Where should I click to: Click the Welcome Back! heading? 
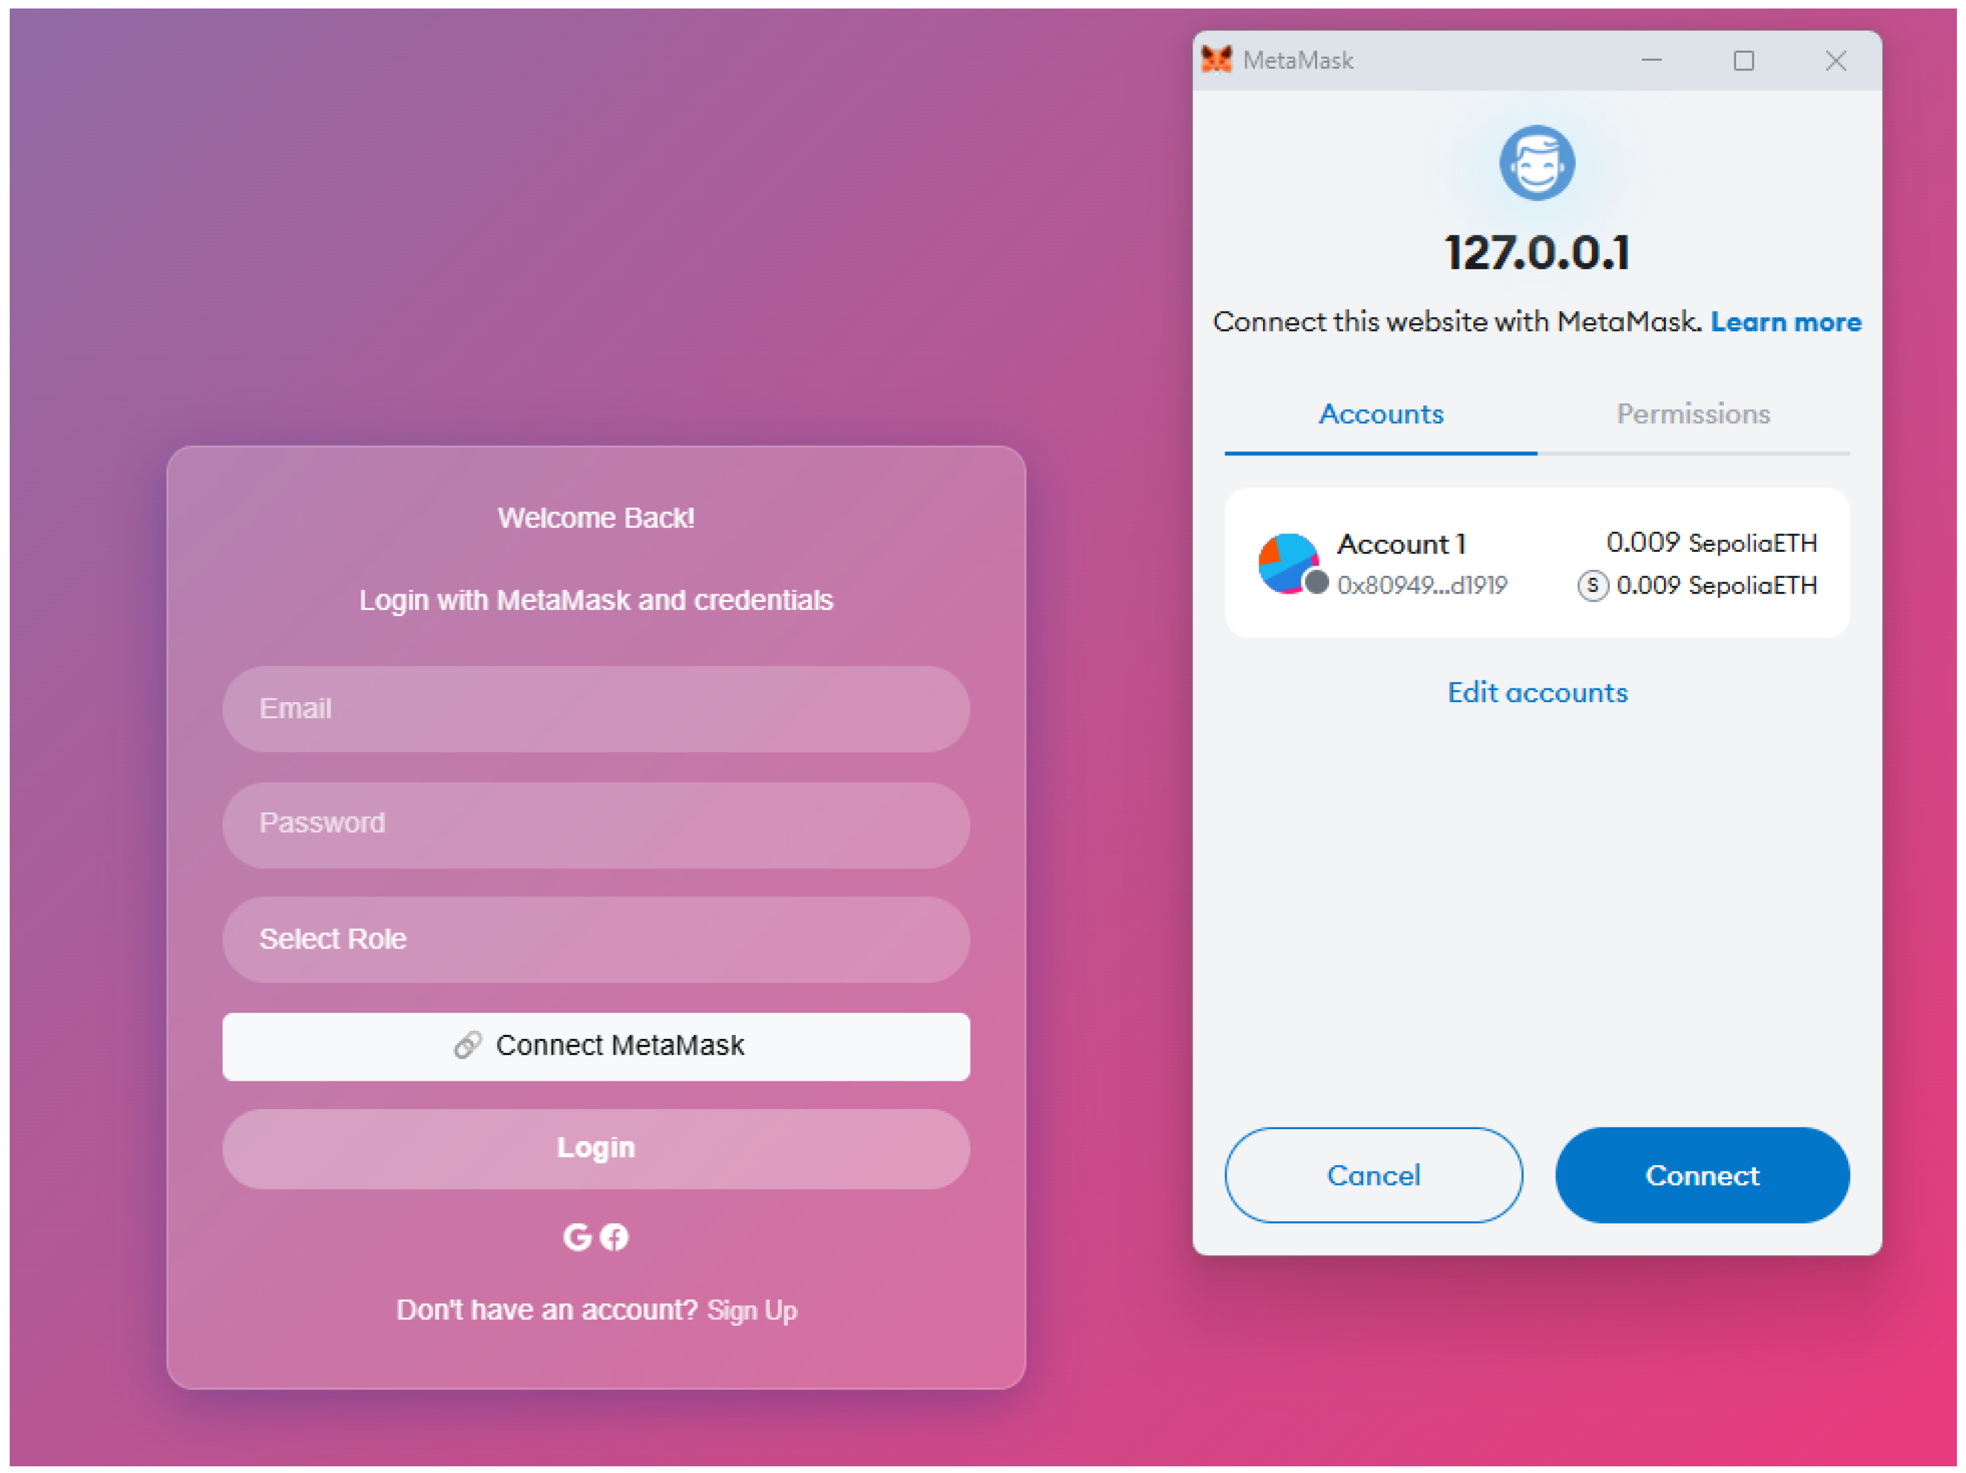click(596, 518)
